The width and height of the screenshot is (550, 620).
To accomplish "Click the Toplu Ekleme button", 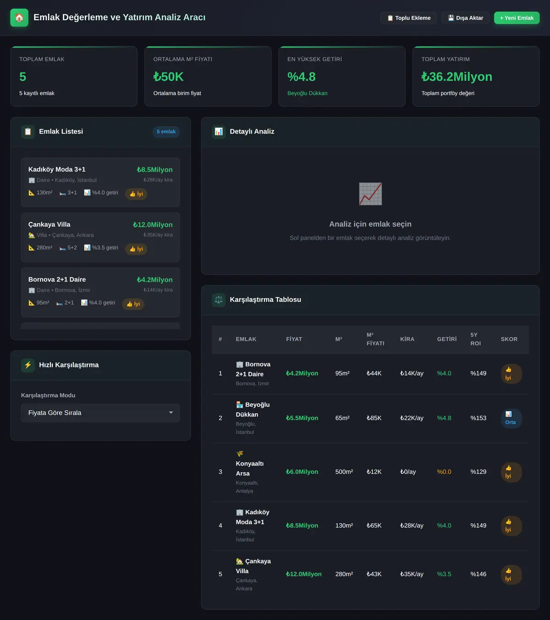I will [x=409, y=18].
